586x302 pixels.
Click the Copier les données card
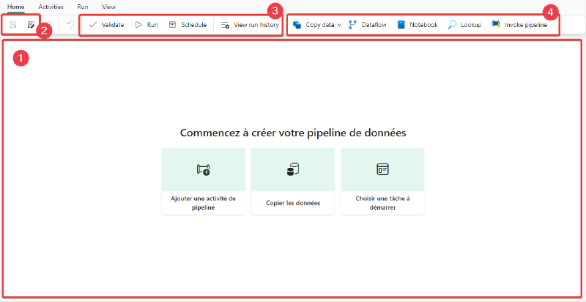click(x=293, y=181)
